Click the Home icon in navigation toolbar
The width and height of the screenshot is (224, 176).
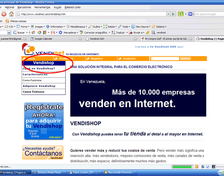11,14
